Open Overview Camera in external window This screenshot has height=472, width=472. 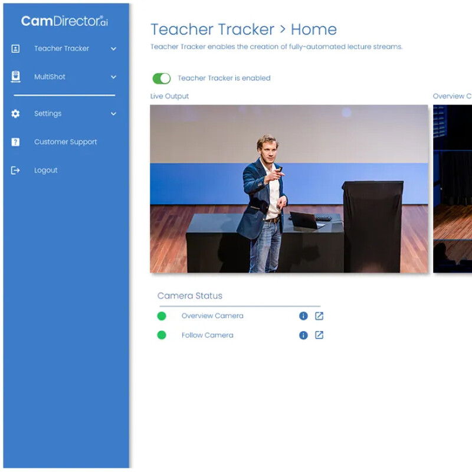point(319,316)
